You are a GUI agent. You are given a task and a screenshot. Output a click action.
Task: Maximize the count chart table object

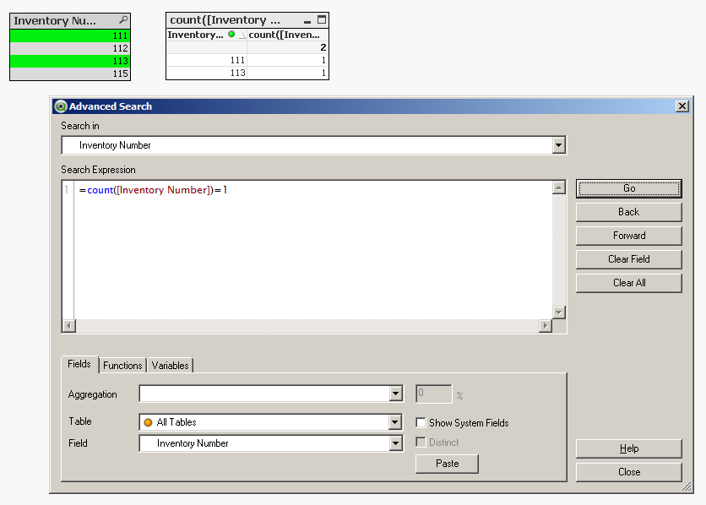coord(321,20)
